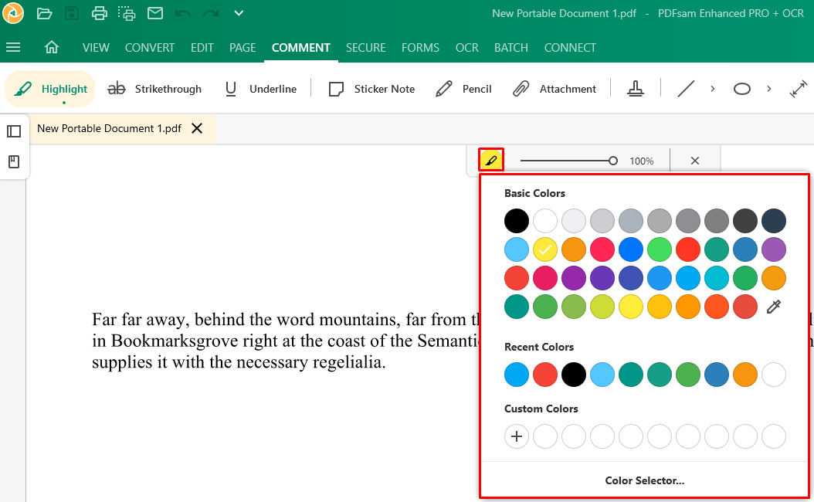Switch to the OCR ribbon tab

[x=466, y=47]
